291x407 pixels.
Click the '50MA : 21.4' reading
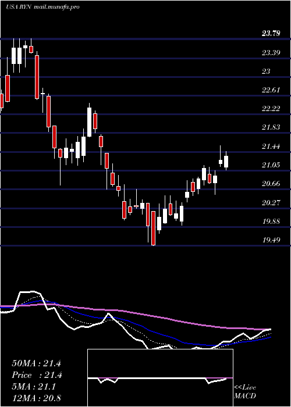(x=36, y=363)
